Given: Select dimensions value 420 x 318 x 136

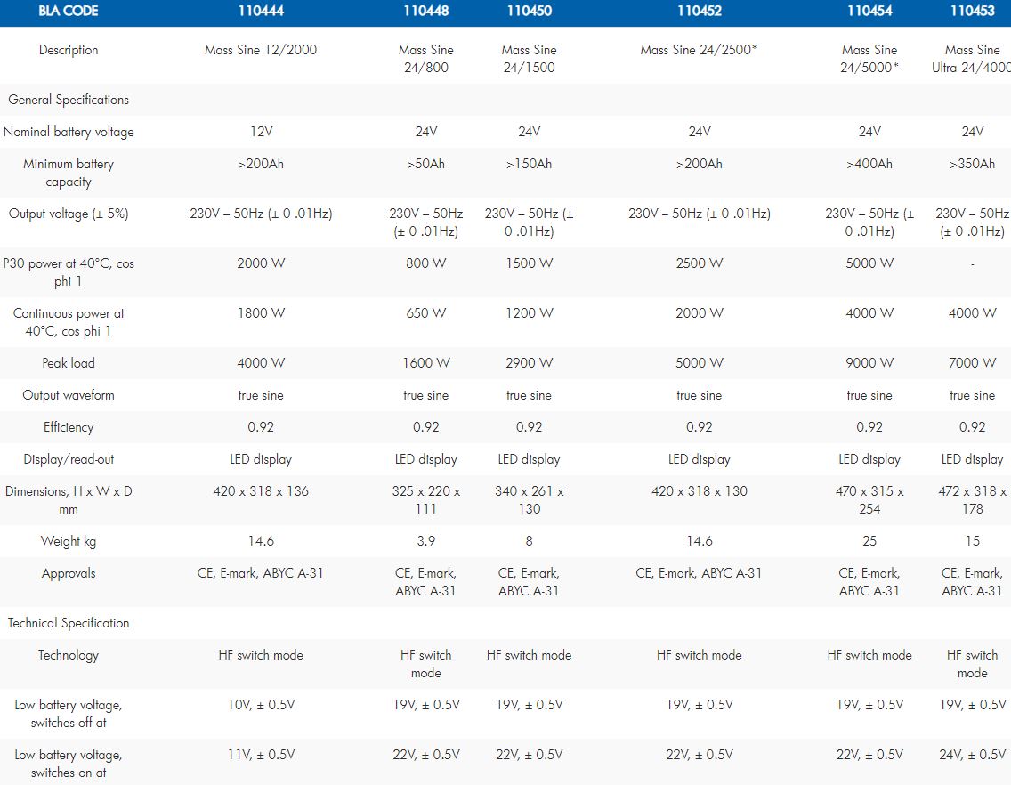Looking at the screenshot, I should point(261,491).
